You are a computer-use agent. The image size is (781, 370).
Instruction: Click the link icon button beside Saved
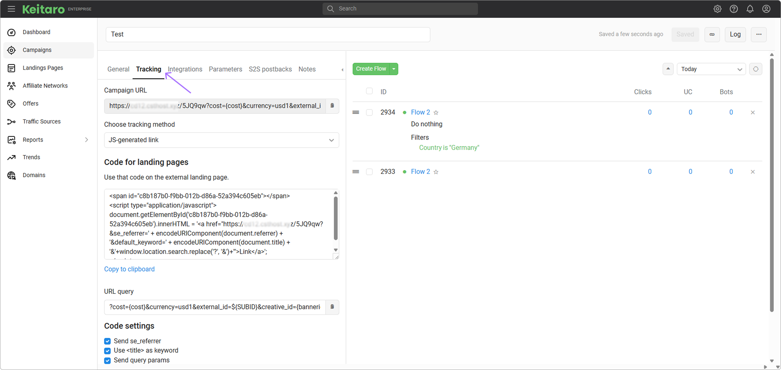(712, 34)
